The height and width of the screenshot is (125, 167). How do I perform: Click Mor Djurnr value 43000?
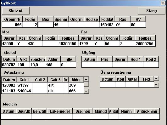tap(9, 44)
